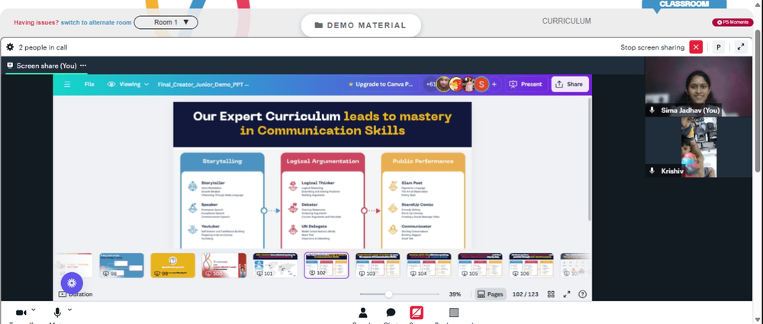
Task: Open the camera options chevron
Action: point(33,310)
